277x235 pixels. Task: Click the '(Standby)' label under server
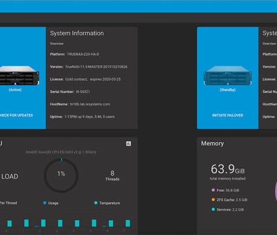[227, 90]
